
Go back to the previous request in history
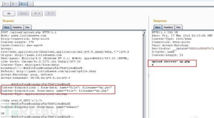pyautogui.click(x=35, y=13)
